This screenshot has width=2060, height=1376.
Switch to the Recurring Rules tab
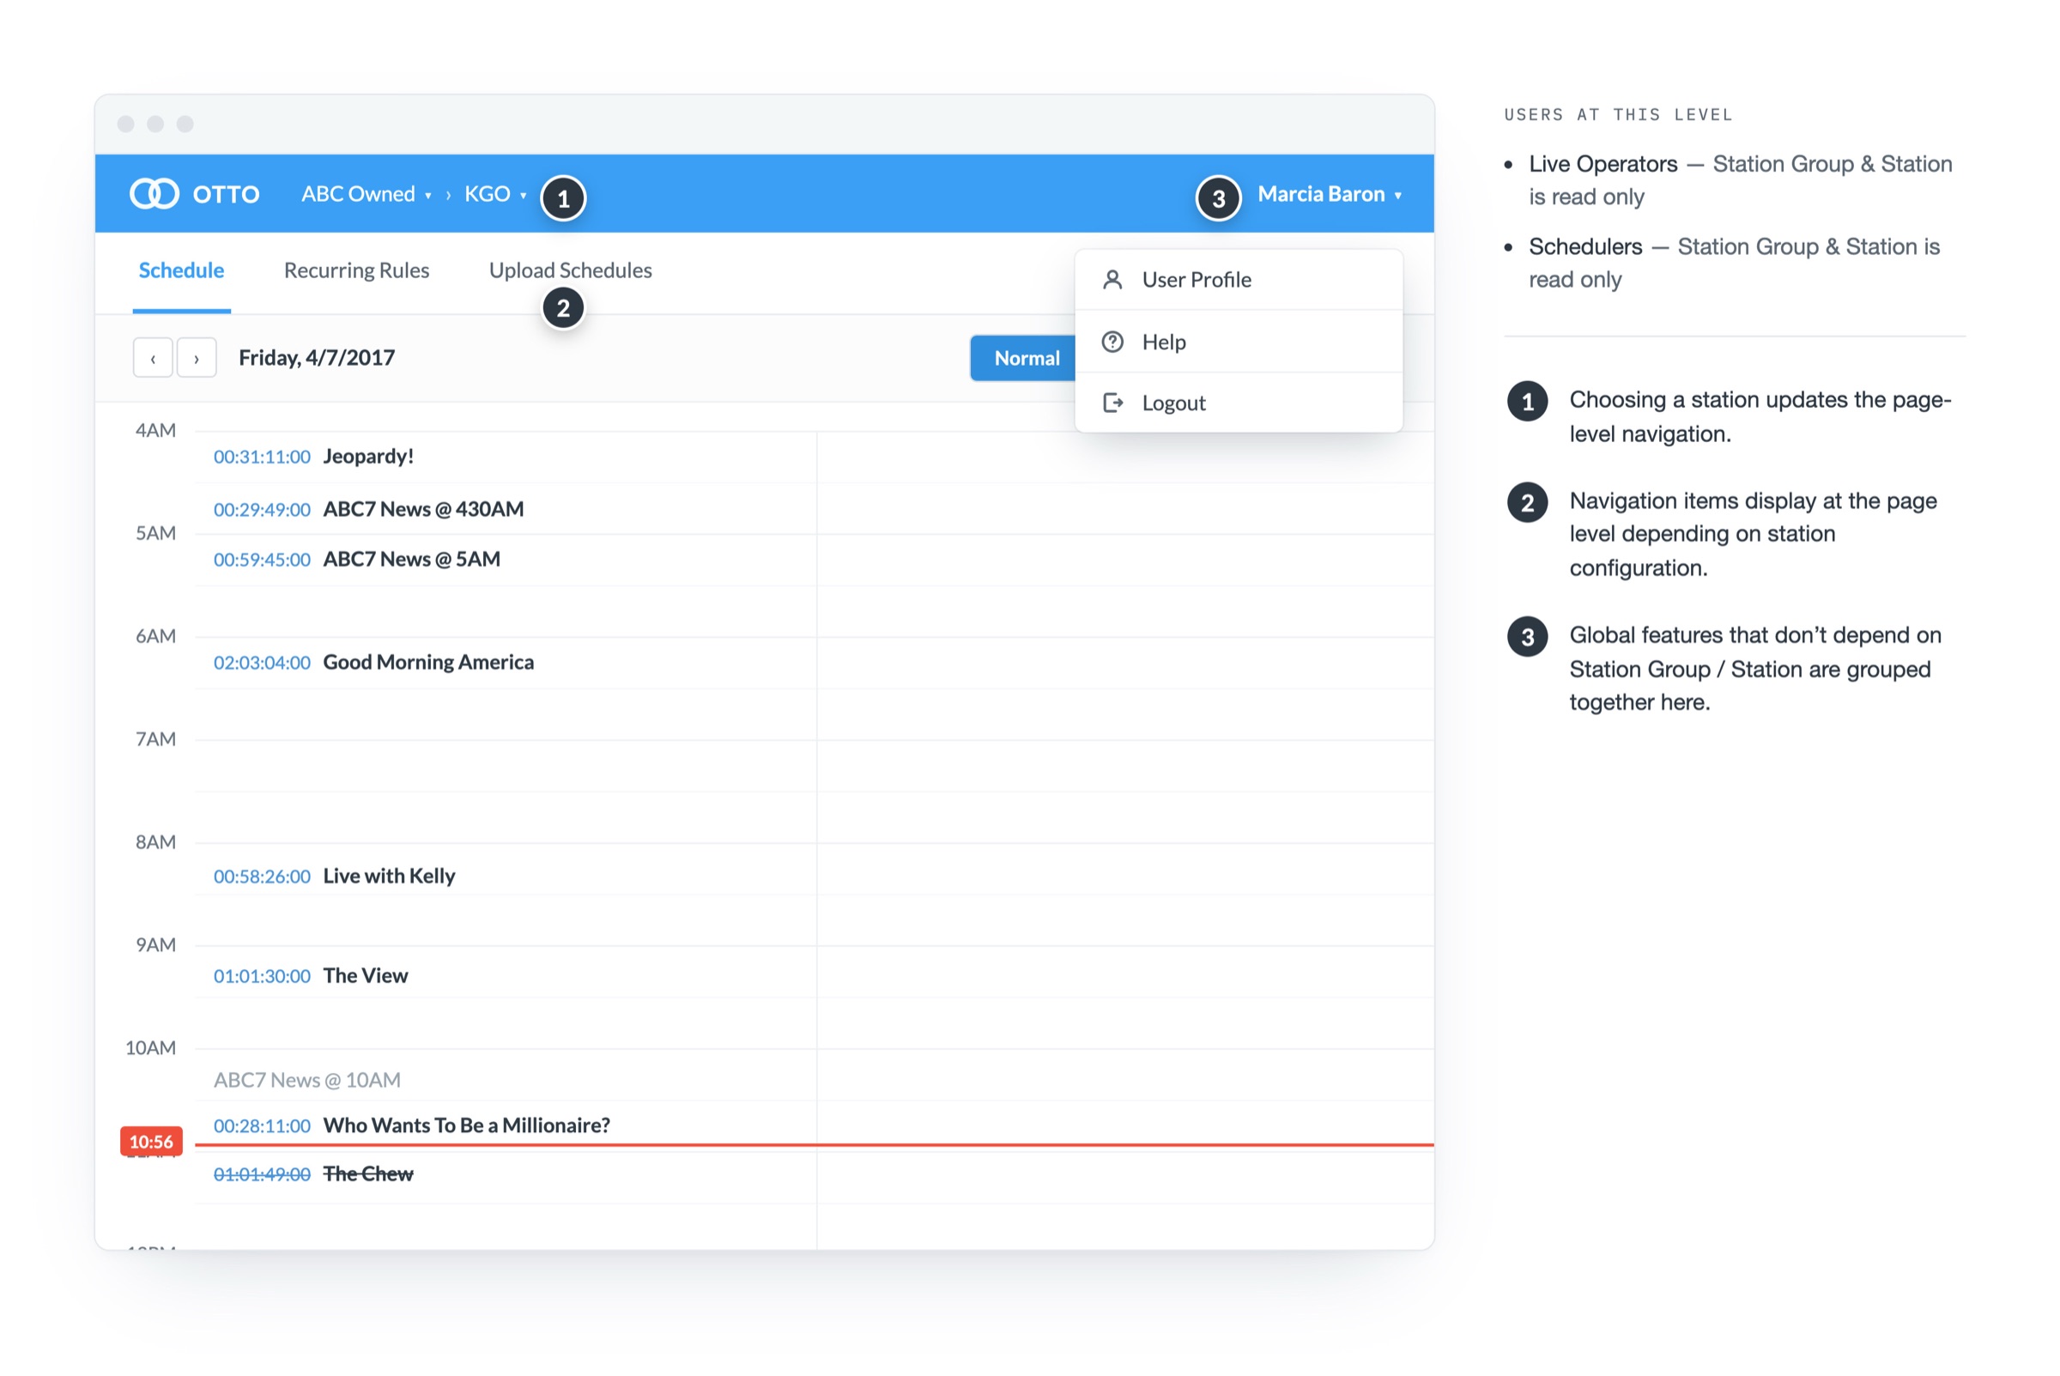356,270
